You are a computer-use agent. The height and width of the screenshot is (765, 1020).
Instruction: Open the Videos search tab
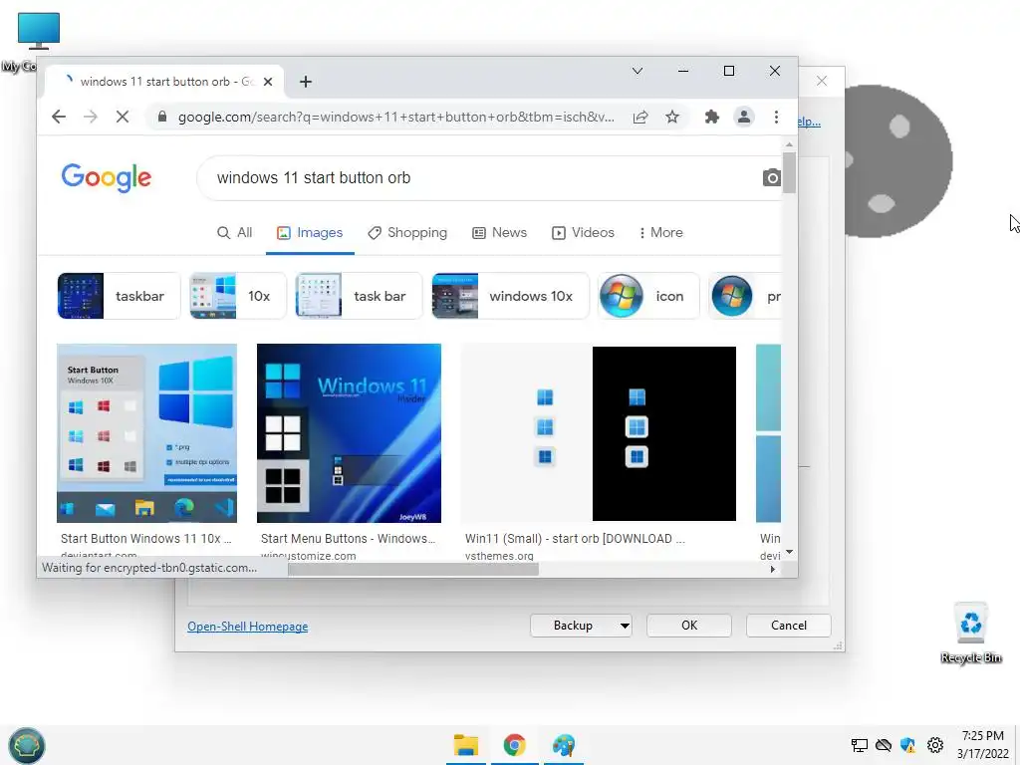point(584,233)
